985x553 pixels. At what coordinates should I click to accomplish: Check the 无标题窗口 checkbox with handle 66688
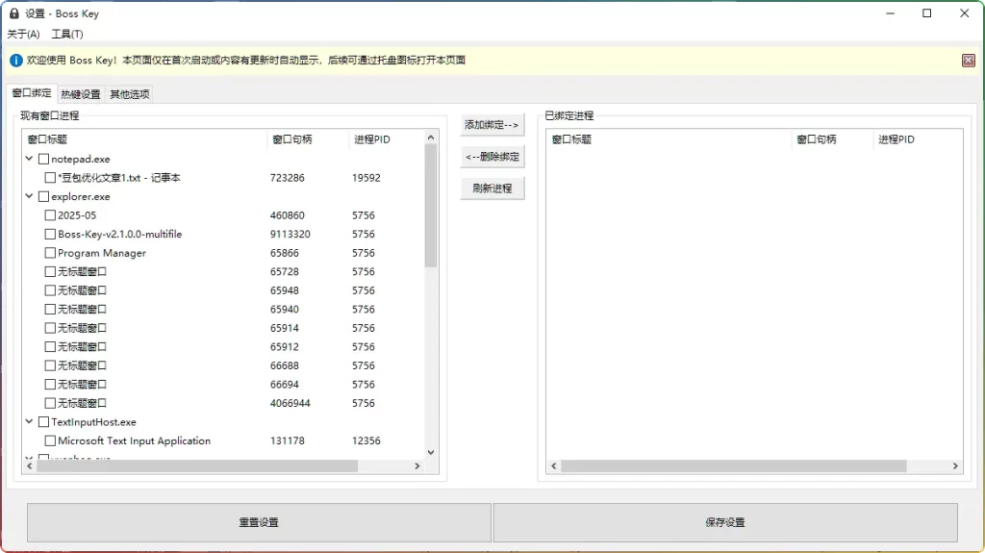click(x=50, y=365)
